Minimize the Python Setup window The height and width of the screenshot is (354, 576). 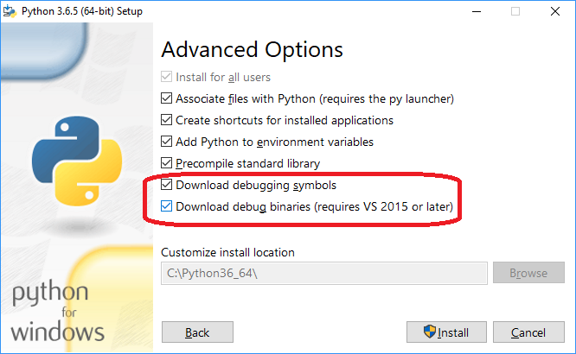coord(477,11)
